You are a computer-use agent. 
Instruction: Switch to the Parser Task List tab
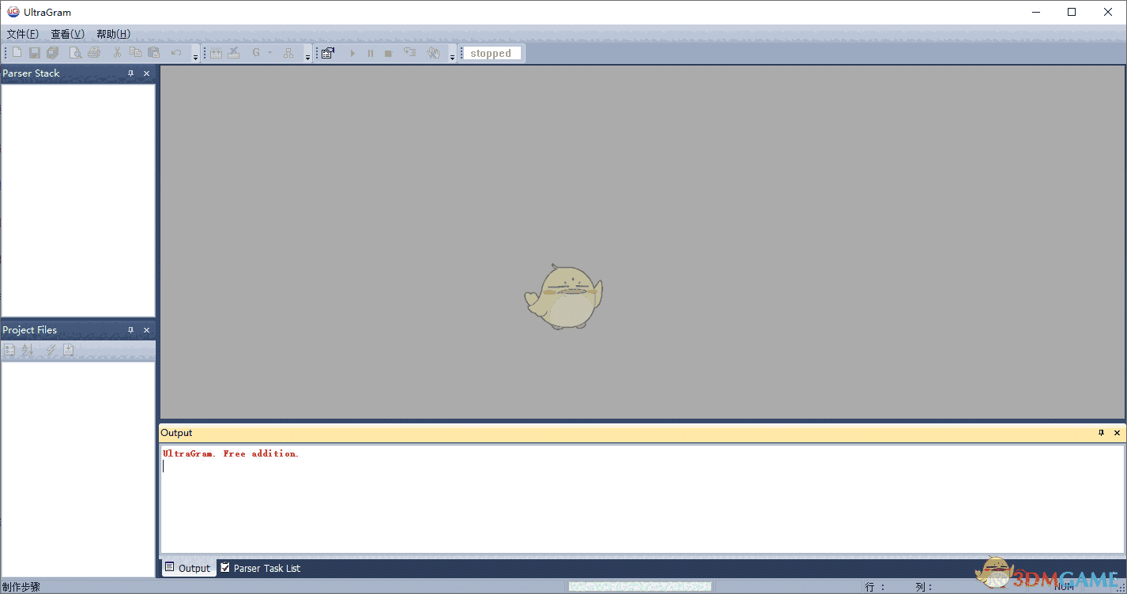tap(261, 568)
